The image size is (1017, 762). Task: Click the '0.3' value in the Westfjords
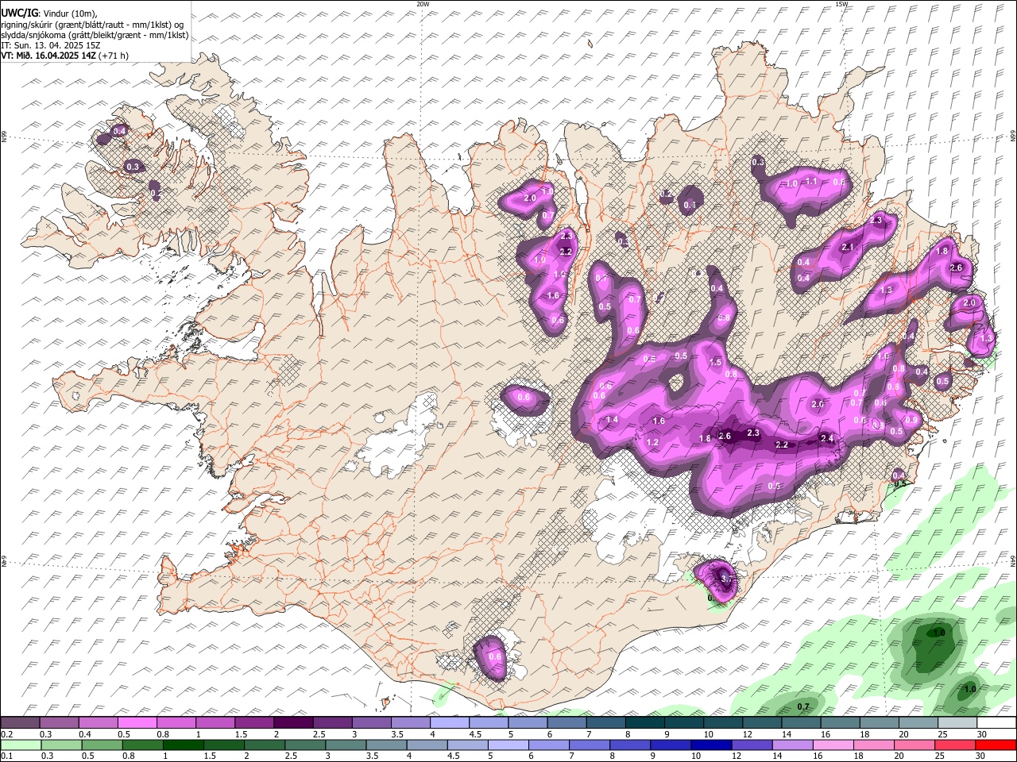tap(133, 167)
